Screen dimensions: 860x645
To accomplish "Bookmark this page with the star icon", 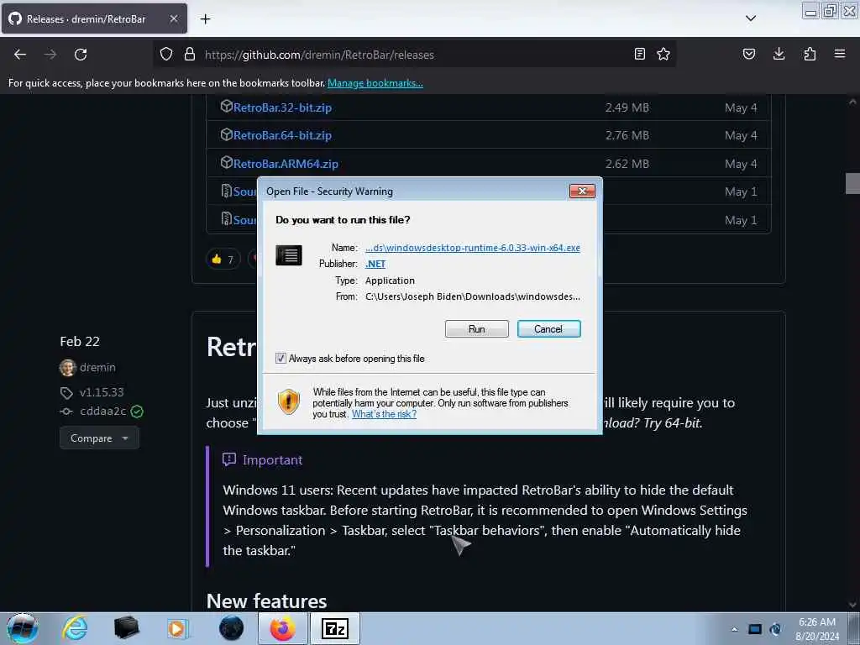I will pos(663,54).
